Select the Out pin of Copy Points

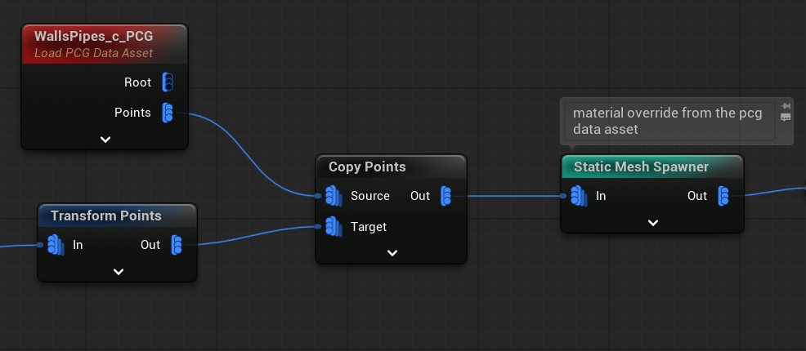tap(446, 196)
